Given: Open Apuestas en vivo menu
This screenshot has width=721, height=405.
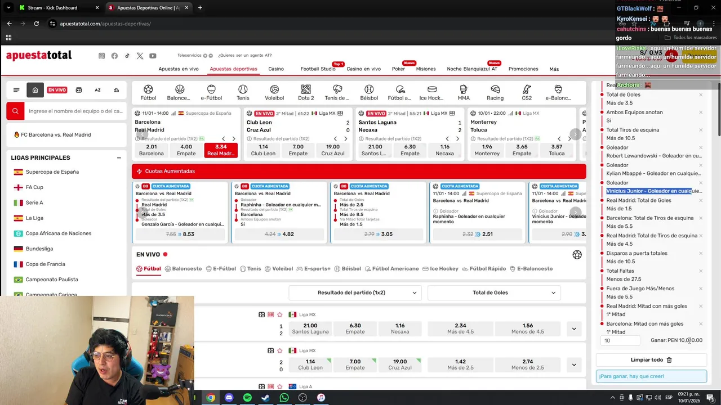Looking at the screenshot, I should [x=179, y=69].
